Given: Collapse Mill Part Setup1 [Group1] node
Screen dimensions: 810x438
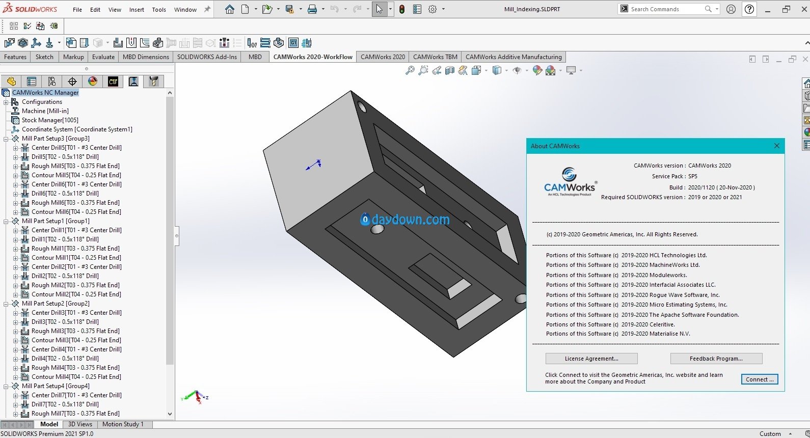Looking at the screenshot, I should click(x=6, y=221).
